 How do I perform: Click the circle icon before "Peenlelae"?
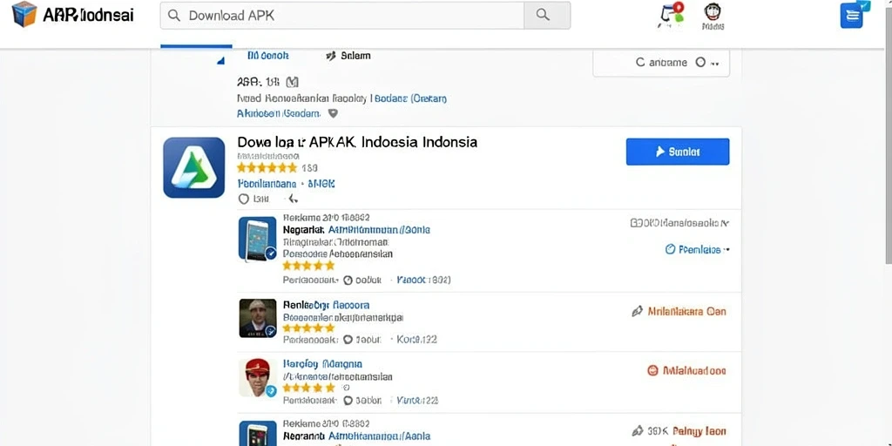tap(670, 249)
